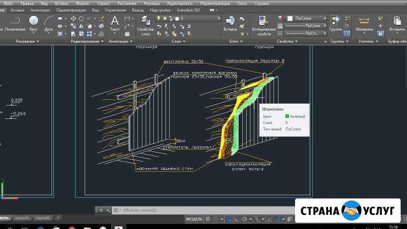
Task: Click the Table tool icon in Аннотации
Action: click(x=127, y=34)
